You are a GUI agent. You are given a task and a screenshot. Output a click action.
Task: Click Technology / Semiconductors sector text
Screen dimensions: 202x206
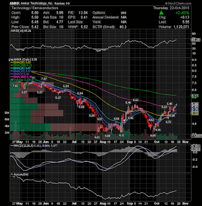[x=35, y=8]
